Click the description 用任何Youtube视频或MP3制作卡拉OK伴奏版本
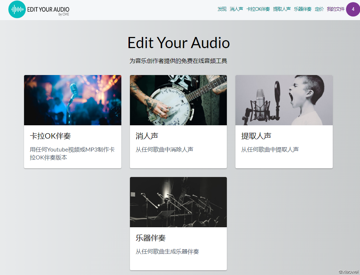360x275 pixels. click(72, 153)
